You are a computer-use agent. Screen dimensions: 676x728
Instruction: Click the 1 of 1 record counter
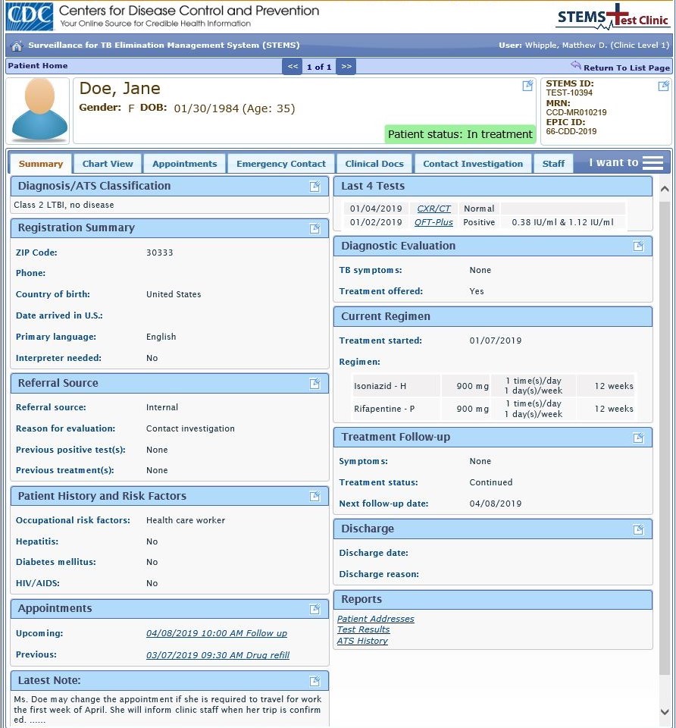319,67
